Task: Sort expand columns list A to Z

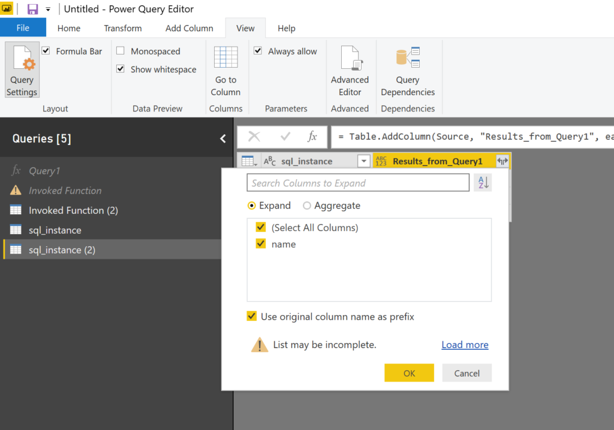Action: click(x=483, y=182)
